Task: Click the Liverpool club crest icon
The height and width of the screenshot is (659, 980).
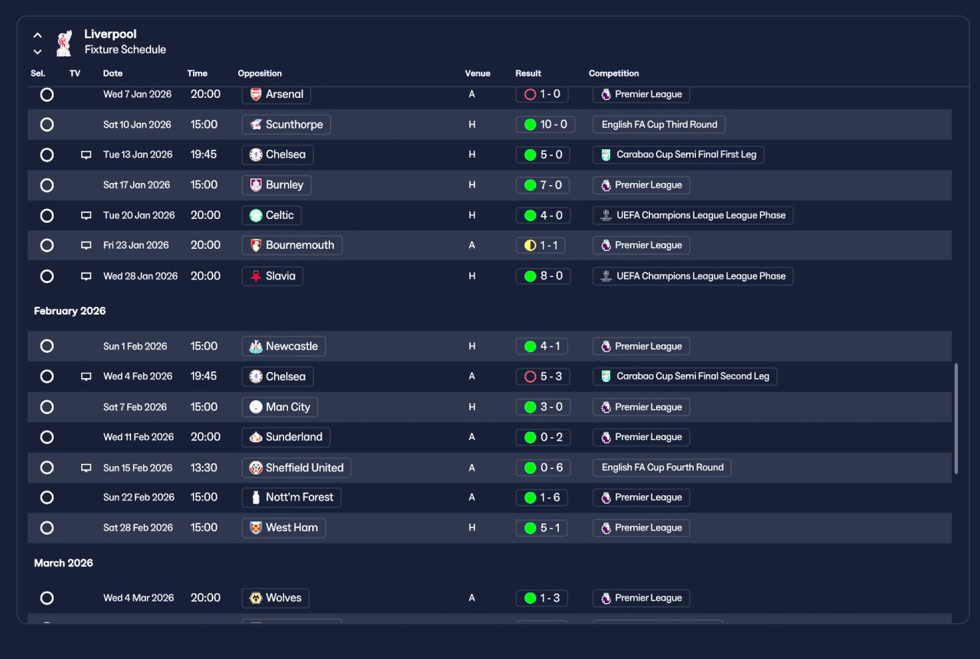Action: (64, 43)
